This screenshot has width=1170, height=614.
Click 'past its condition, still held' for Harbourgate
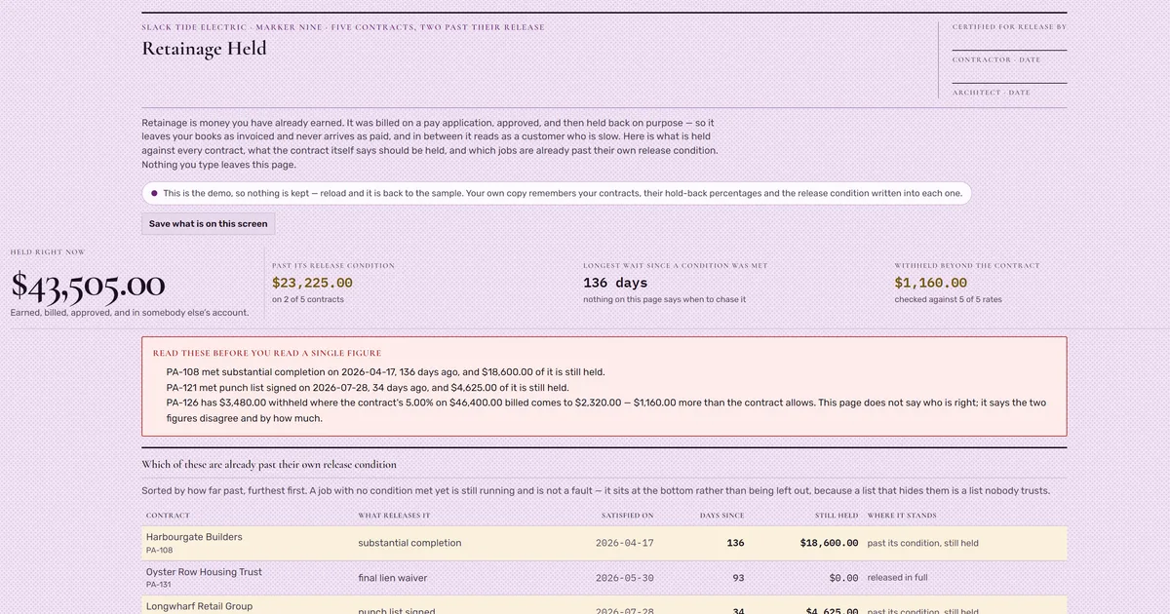tap(922, 543)
